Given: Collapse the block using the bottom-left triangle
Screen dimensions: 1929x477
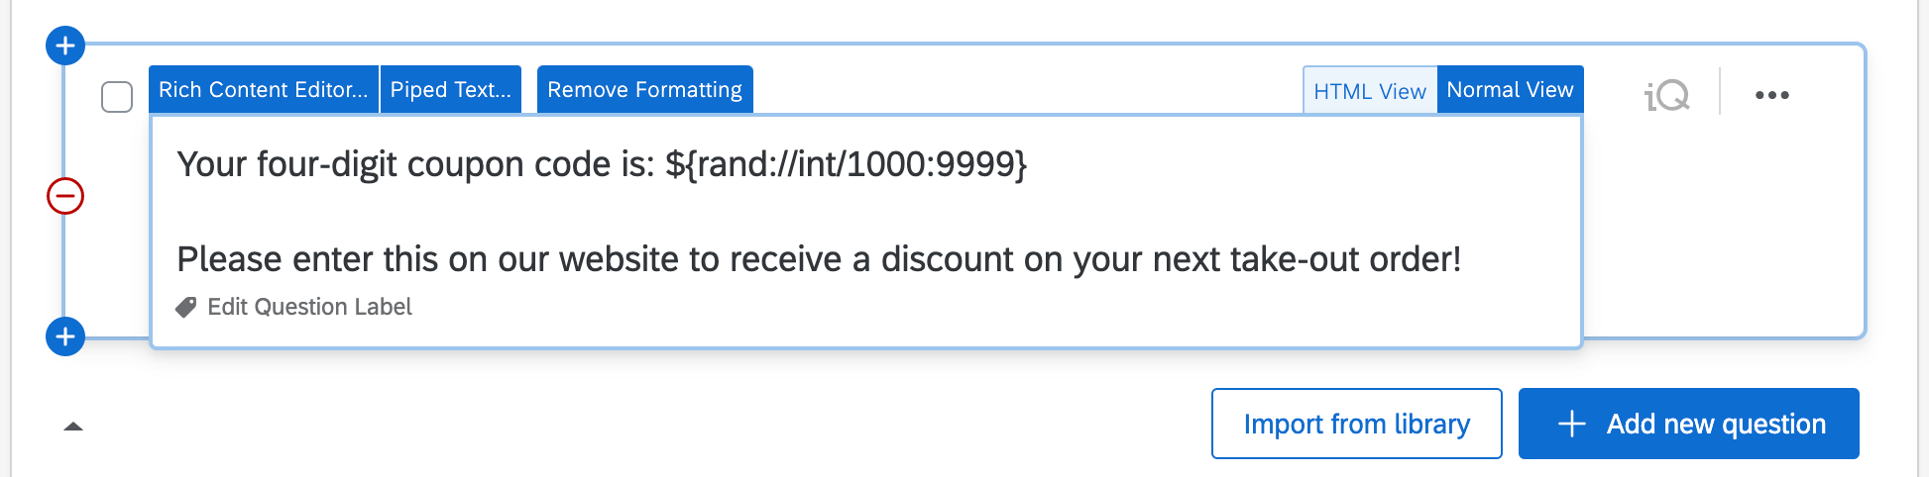Looking at the screenshot, I should point(73,427).
